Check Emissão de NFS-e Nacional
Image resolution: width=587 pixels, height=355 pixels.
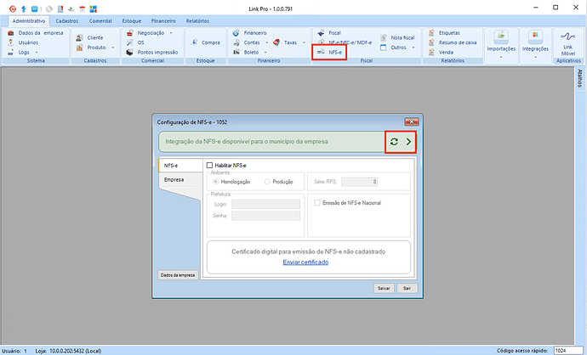pos(317,203)
